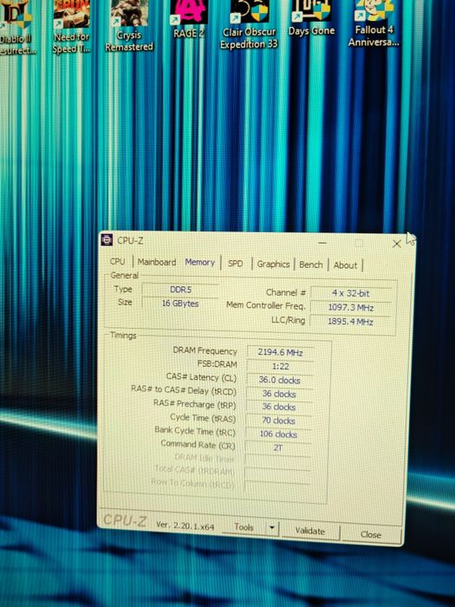Click the DRAM Frequency label
The width and height of the screenshot is (455, 607).
205,350
